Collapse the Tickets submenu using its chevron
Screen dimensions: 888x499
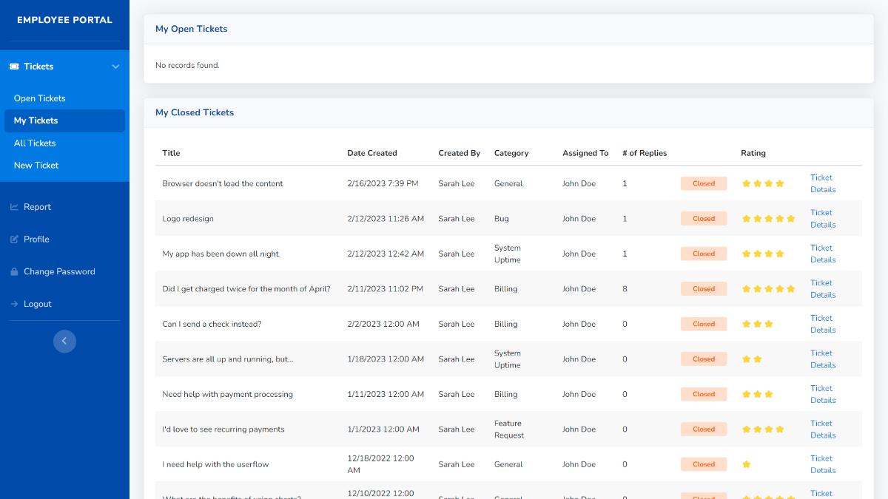click(115, 67)
